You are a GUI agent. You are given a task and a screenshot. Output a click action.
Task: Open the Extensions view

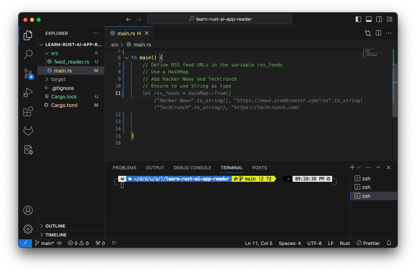coord(28,112)
